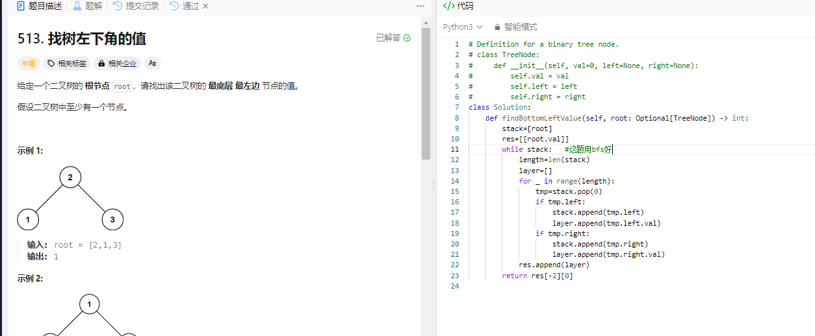Click the res.append(layer) line
The height and width of the screenshot is (336, 815).
(554, 265)
